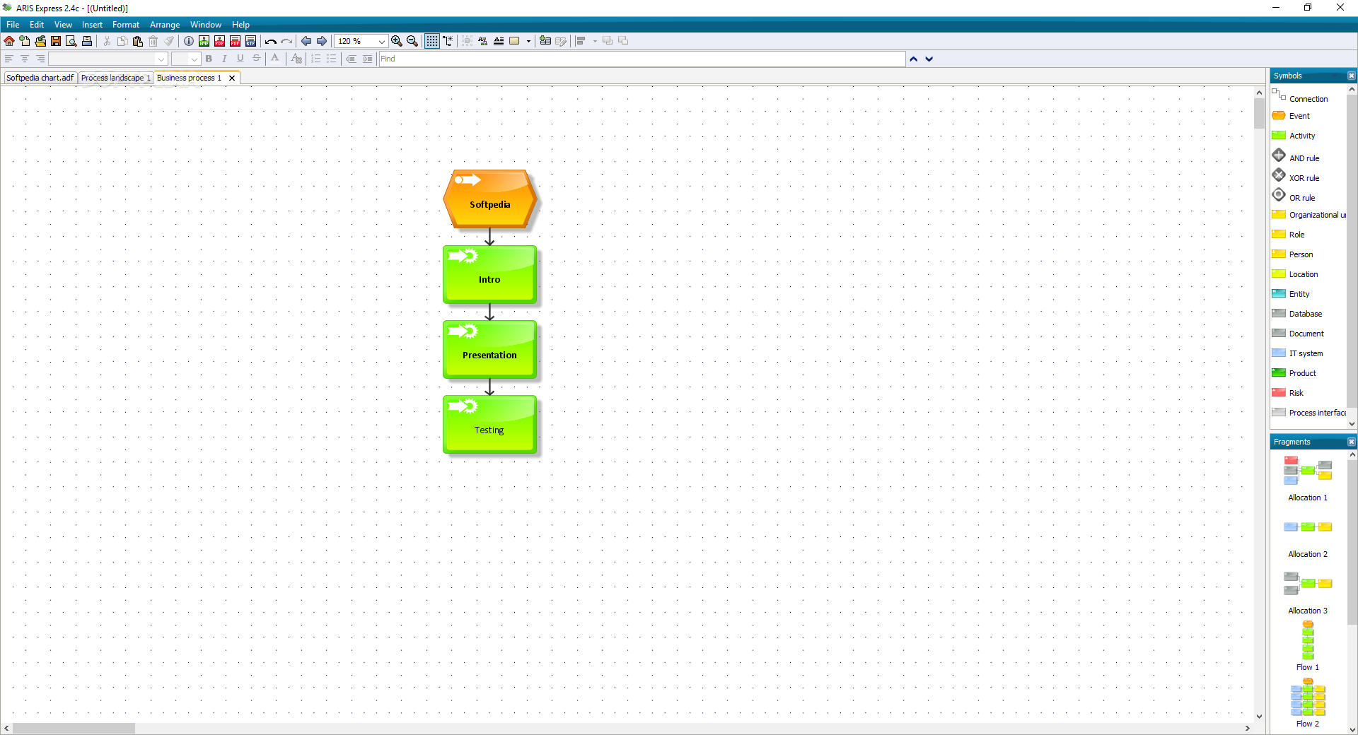Click the numbered list icon

pyautogui.click(x=316, y=59)
